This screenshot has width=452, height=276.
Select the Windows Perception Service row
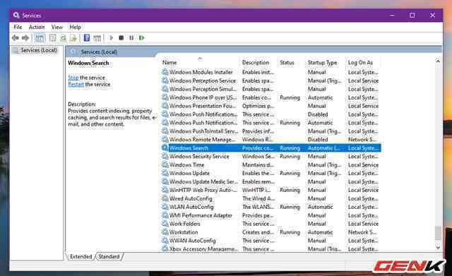(271, 80)
